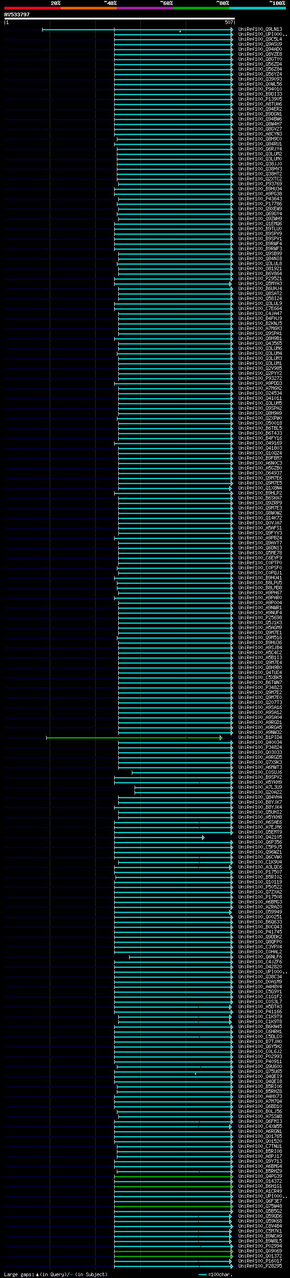Select label UniRef100_P40911
This screenshot has width=290, height=1278.
[260, 1062]
